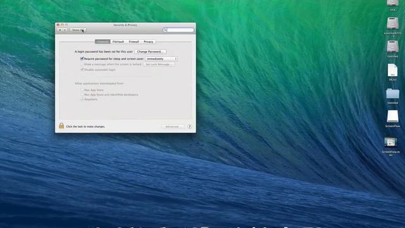Choose the Mac App Store radio option
Image resolution: width=405 pixels, height=228 pixels.
point(82,90)
